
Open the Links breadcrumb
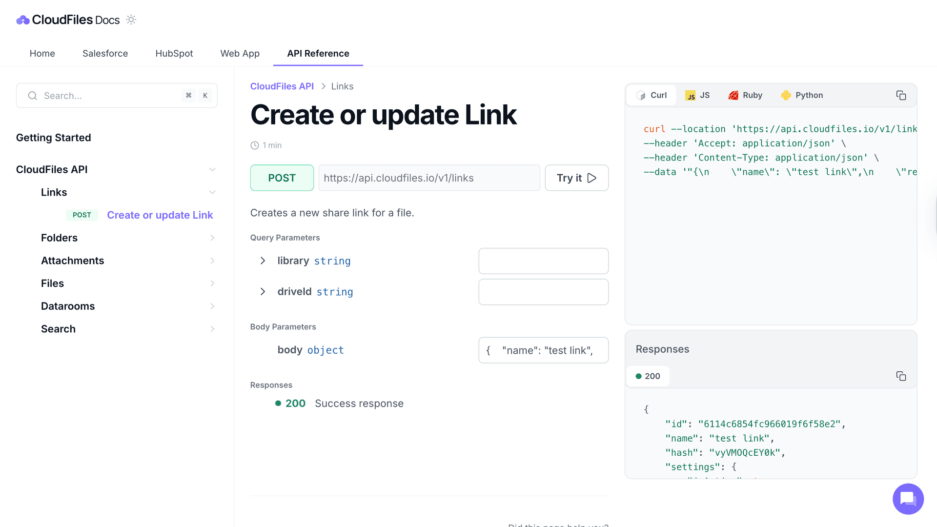[342, 86]
